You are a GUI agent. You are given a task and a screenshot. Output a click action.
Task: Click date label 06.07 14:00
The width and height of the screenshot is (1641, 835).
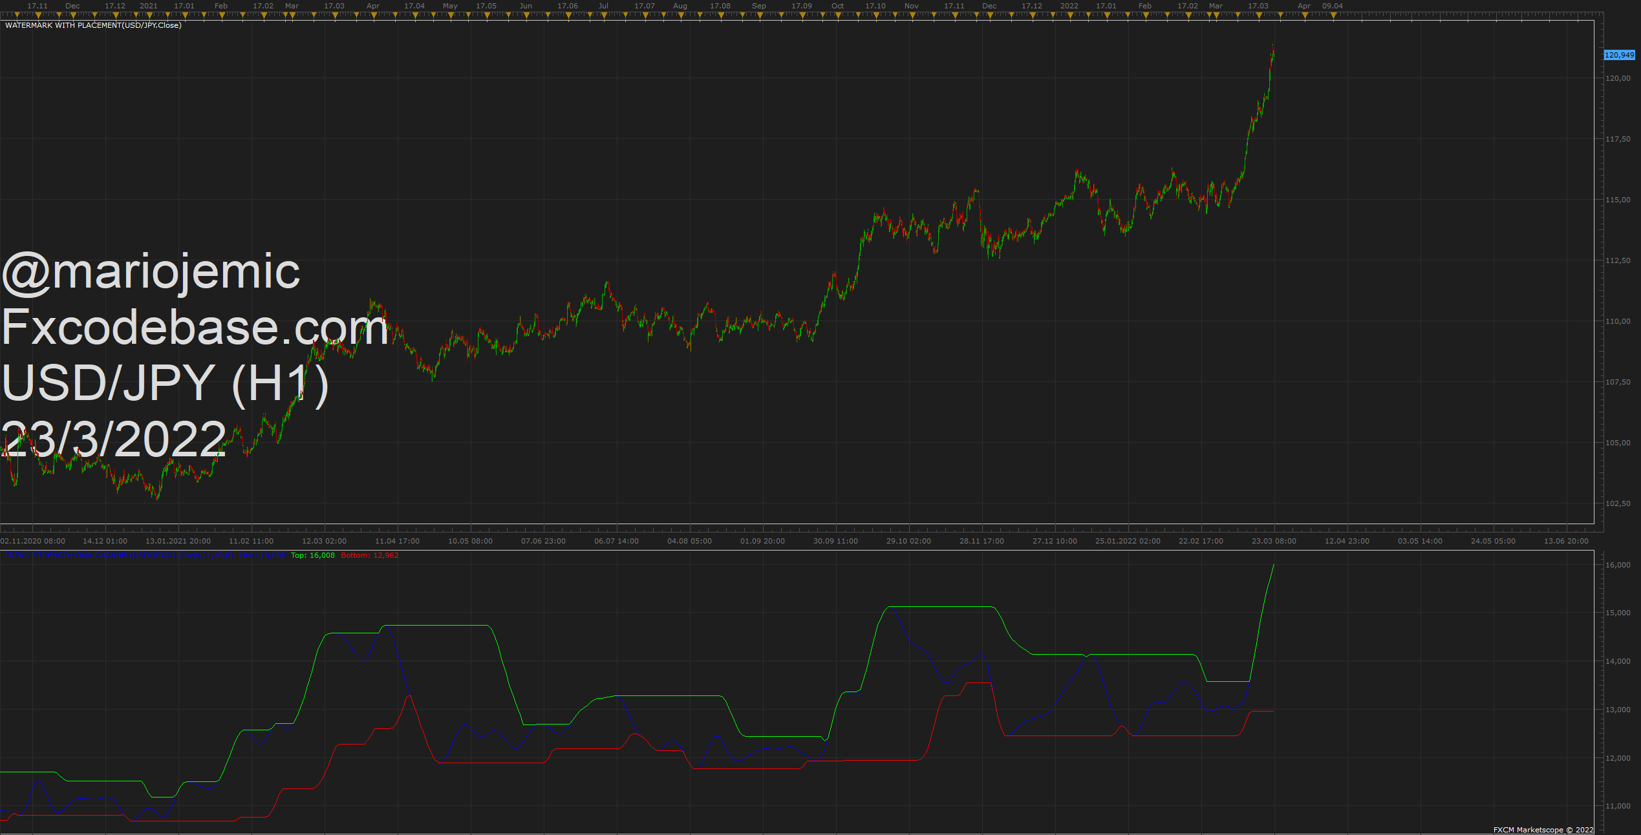pyautogui.click(x=616, y=541)
